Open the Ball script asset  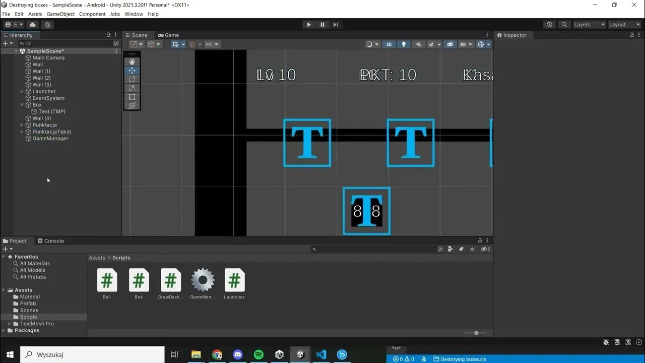point(107,283)
